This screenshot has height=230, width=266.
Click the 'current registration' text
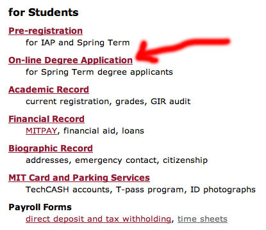pos(67,102)
